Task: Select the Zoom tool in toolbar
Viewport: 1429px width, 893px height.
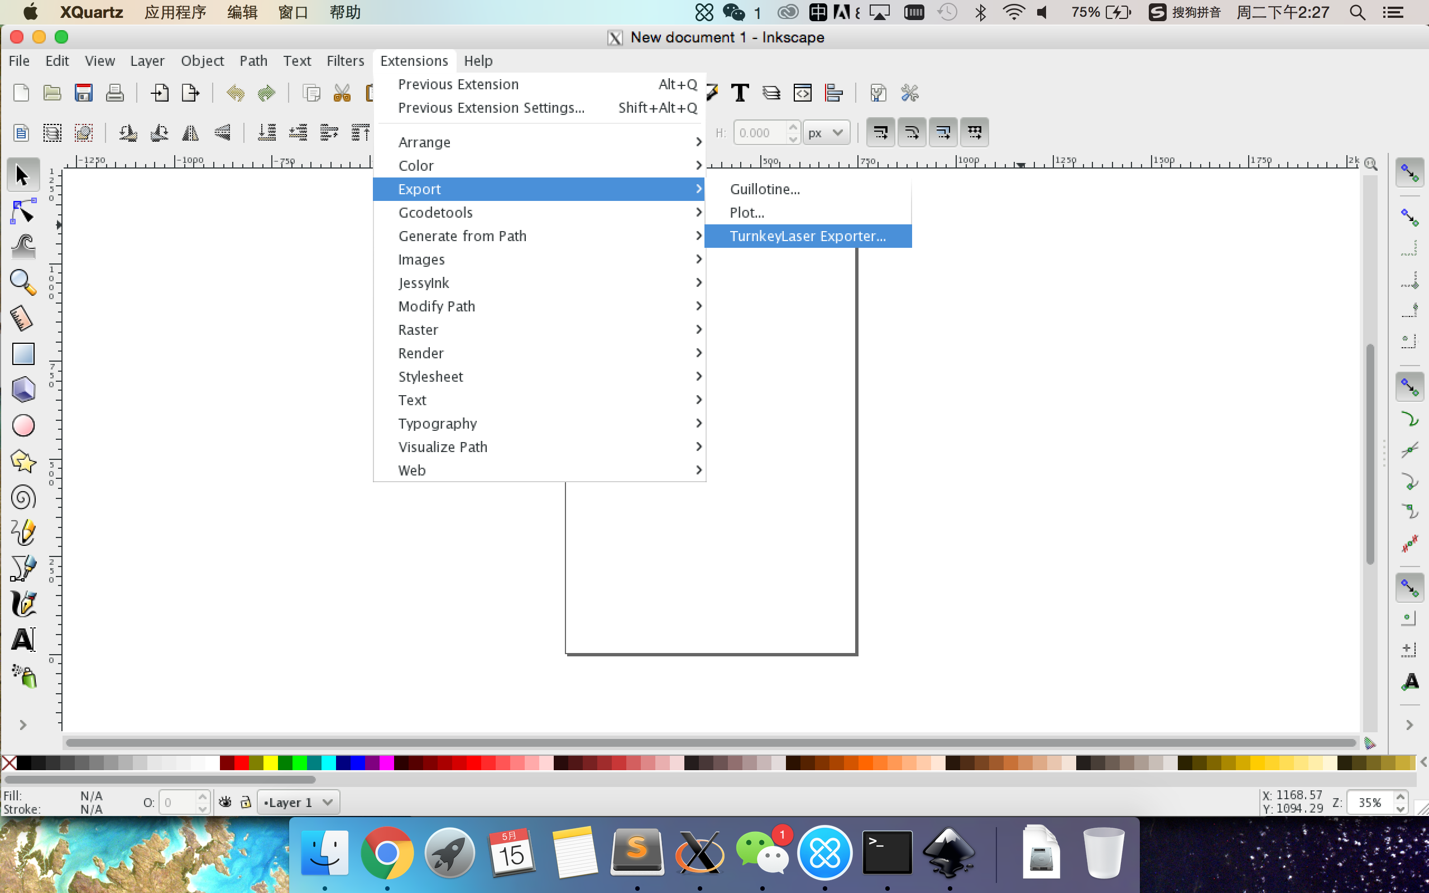Action: (23, 283)
